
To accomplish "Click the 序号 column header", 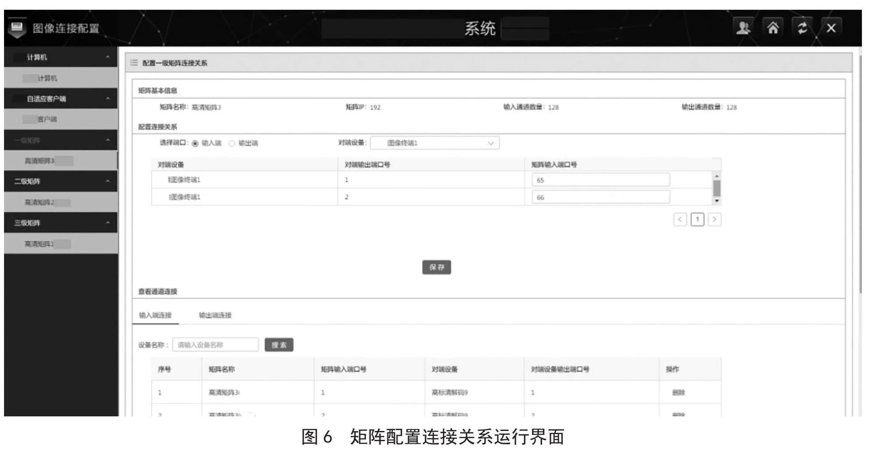I will pos(164,369).
